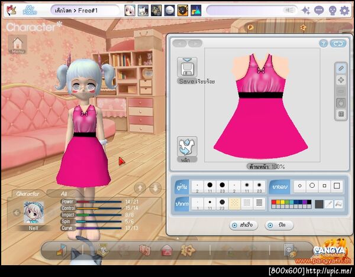Click the colorful cube icon in bottom bar
This screenshot has height=277, width=355.
62,250
